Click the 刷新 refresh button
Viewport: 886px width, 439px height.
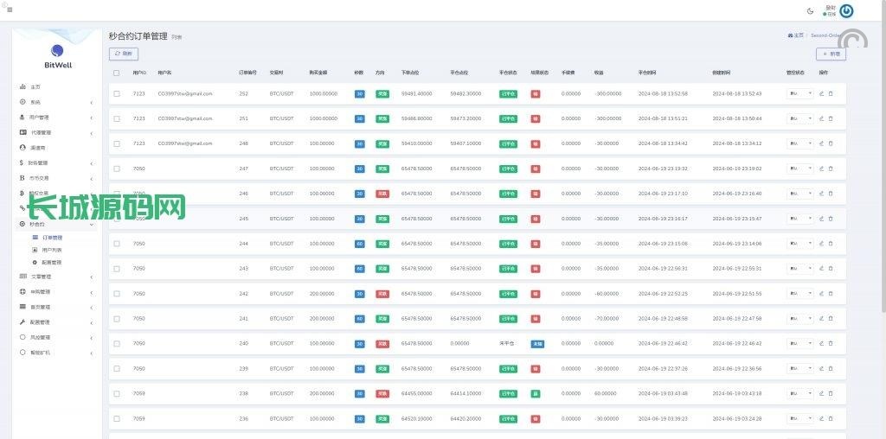pyautogui.click(x=124, y=54)
